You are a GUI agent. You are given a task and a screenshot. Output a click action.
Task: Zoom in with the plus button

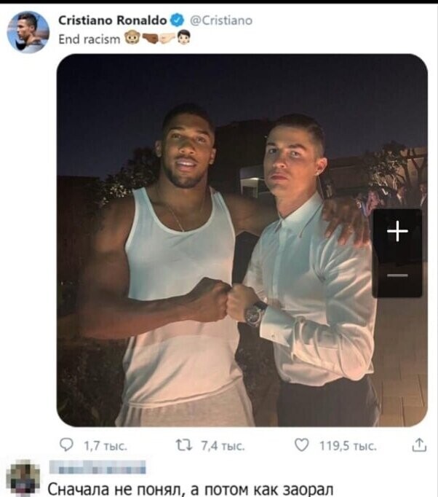(397, 232)
